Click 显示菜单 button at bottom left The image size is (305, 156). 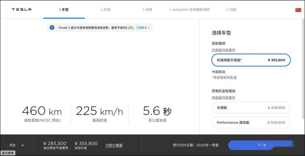pos(8,153)
